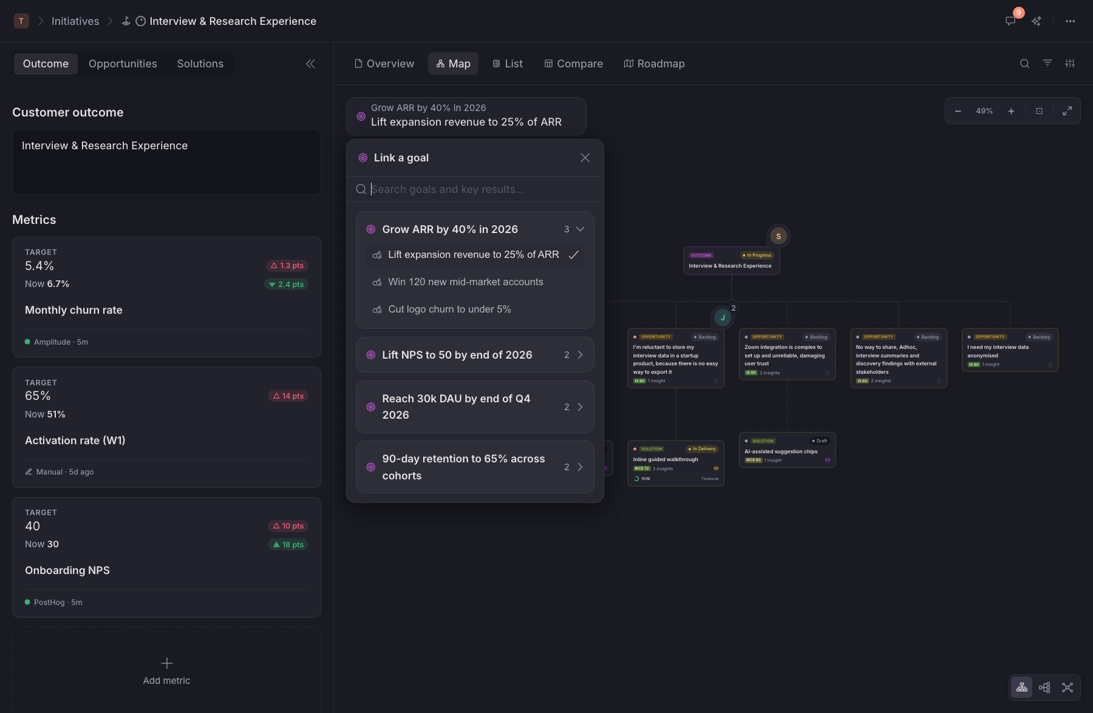
Task: Open the interview data anonymised opportunity card
Action: [x=1010, y=350]
